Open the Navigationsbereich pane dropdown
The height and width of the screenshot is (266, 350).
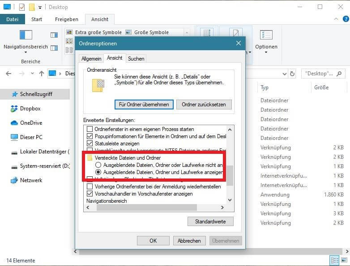26,52
